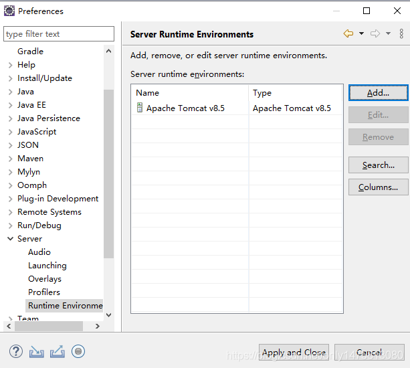Open the three-dot view menu icon
410x368 pixels.
[x=401, y=33]
